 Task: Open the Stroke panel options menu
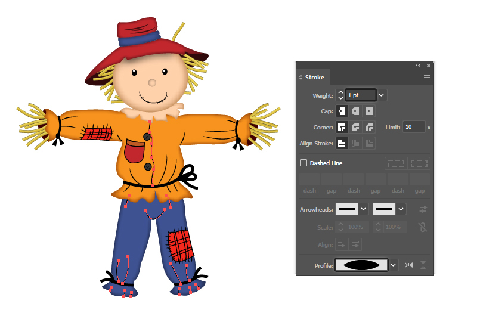pyautogui.click(x=427, y=78)
